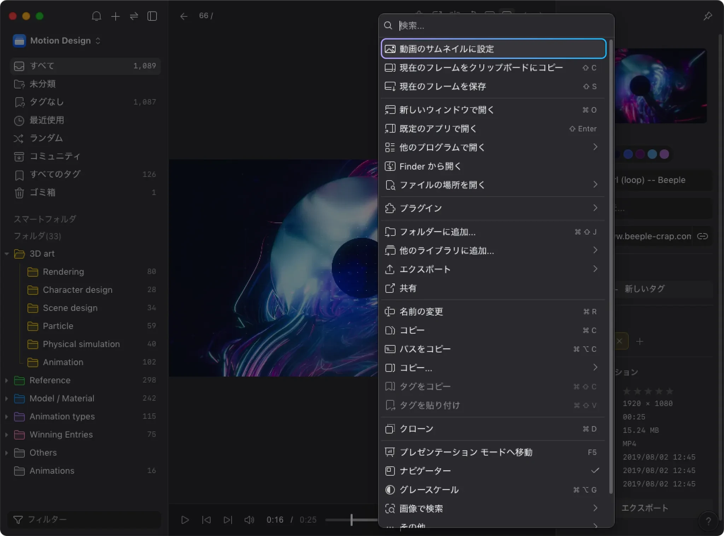Image resolution: width=724 pixels, height=536 pixels.
Task: Toggle the ナビゲーター checked option
Action: pyautogui.click(x=494, y=471)
